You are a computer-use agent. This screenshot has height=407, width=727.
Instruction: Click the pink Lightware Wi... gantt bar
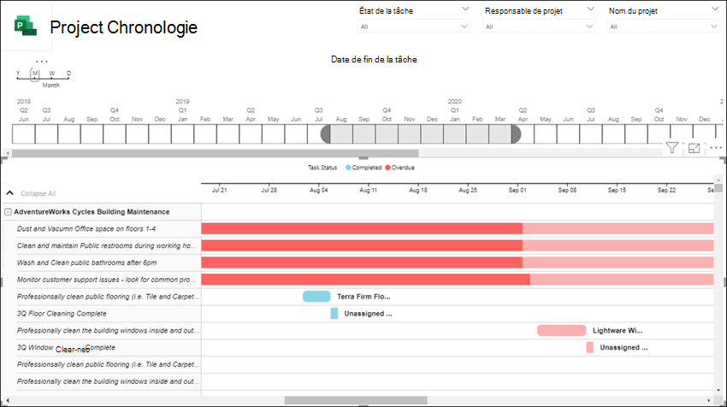561,330
